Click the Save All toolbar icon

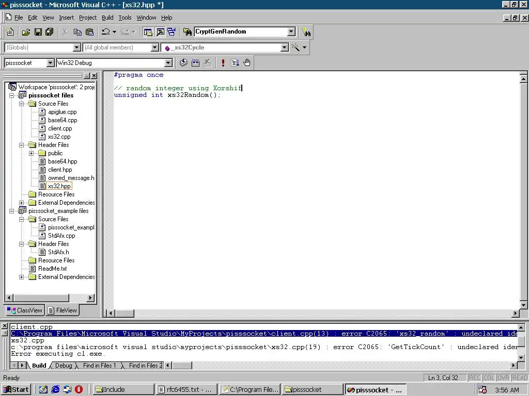[49, 32]
